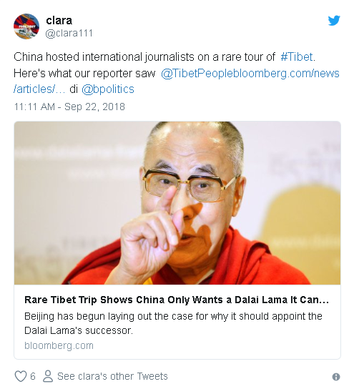Open the #Tibet hashtag link
The width and height of the screenshot is (354, 389).
297,56
